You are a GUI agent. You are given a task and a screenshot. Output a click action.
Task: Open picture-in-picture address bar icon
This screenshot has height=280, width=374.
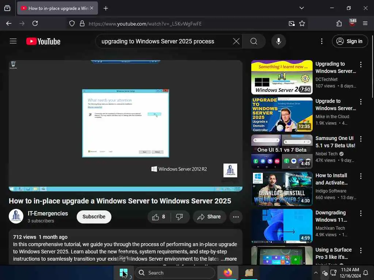291,24
